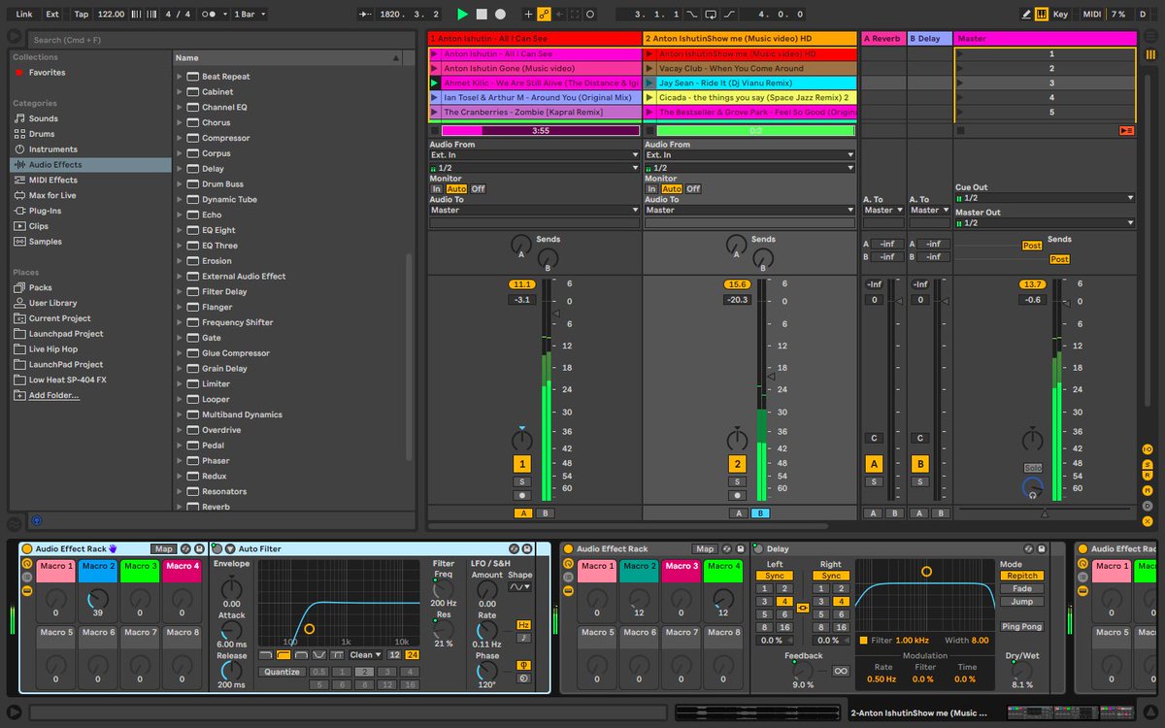Click the Follow playhead arrow icon
The image size is (1165, 728).
coord(365,15)
